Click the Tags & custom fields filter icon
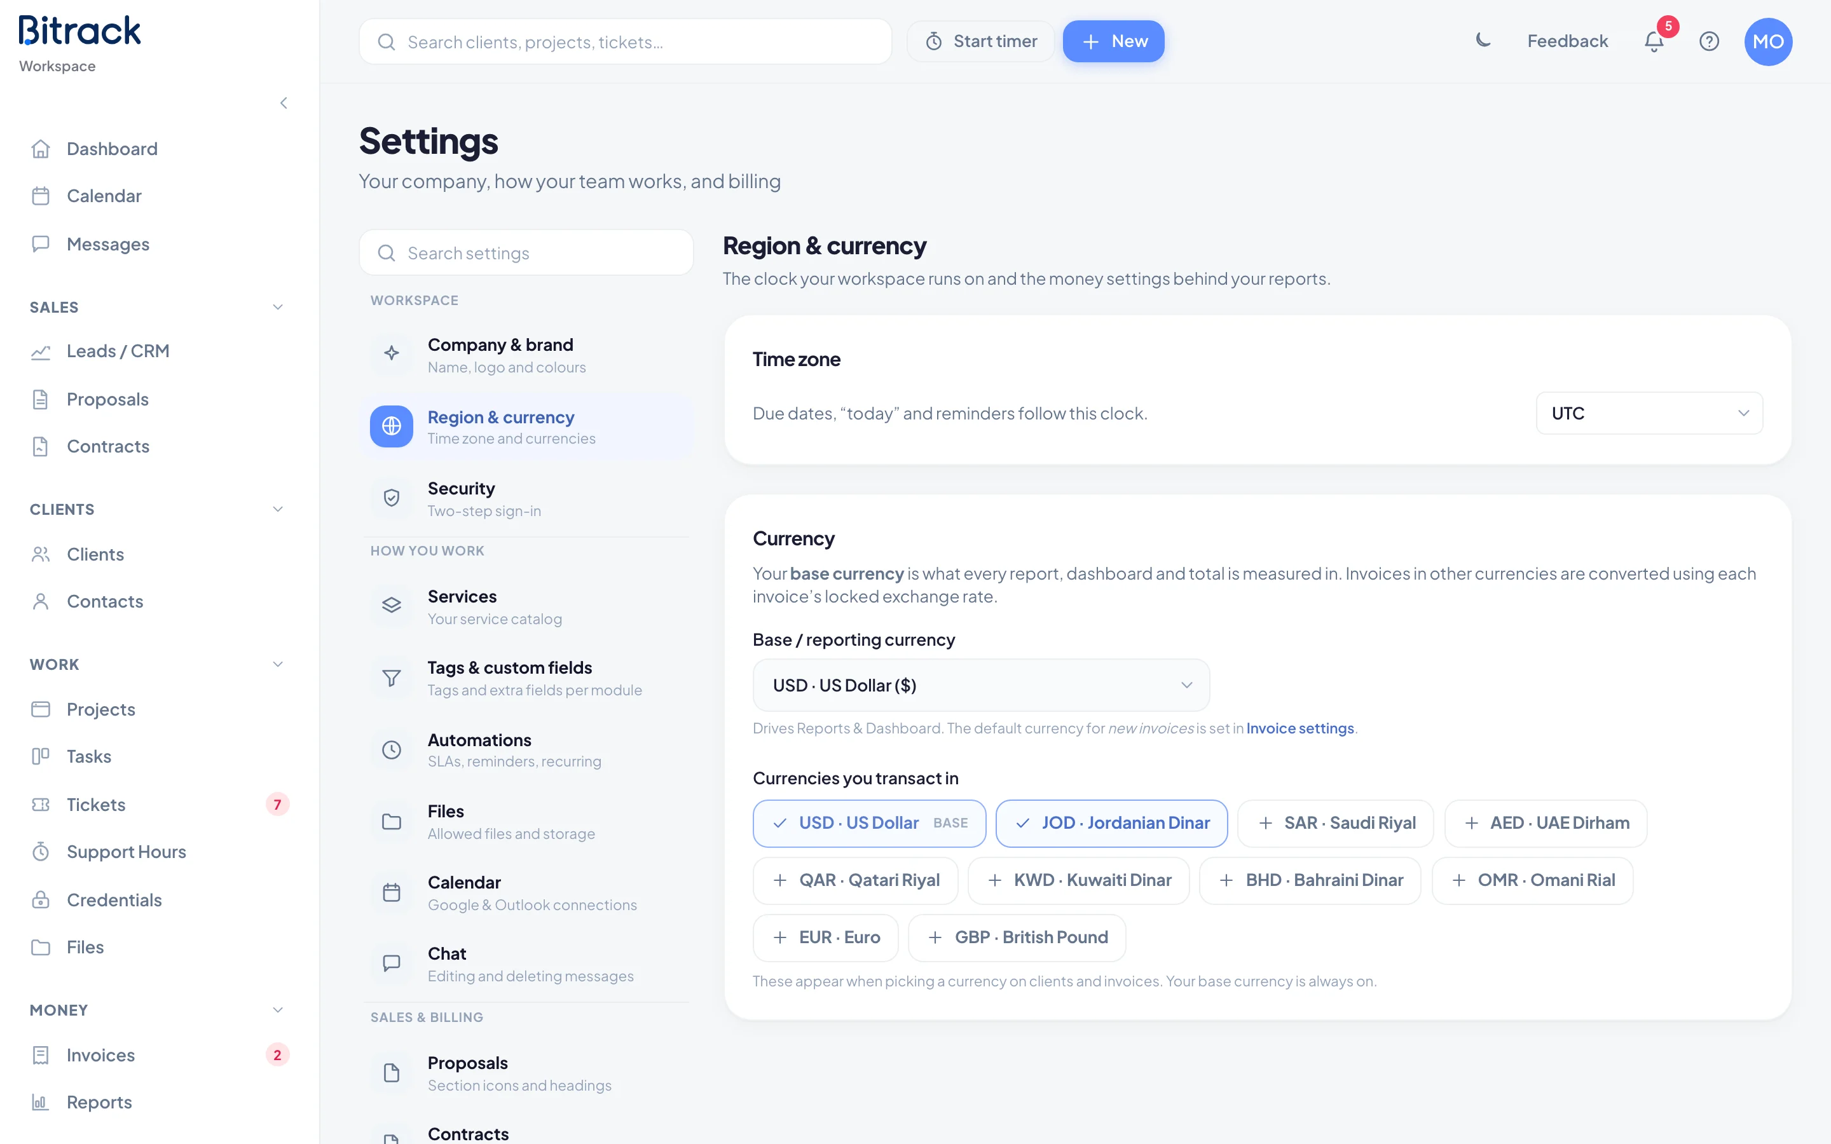This screenshot has height=1144, width=1831. pos(391,678)
